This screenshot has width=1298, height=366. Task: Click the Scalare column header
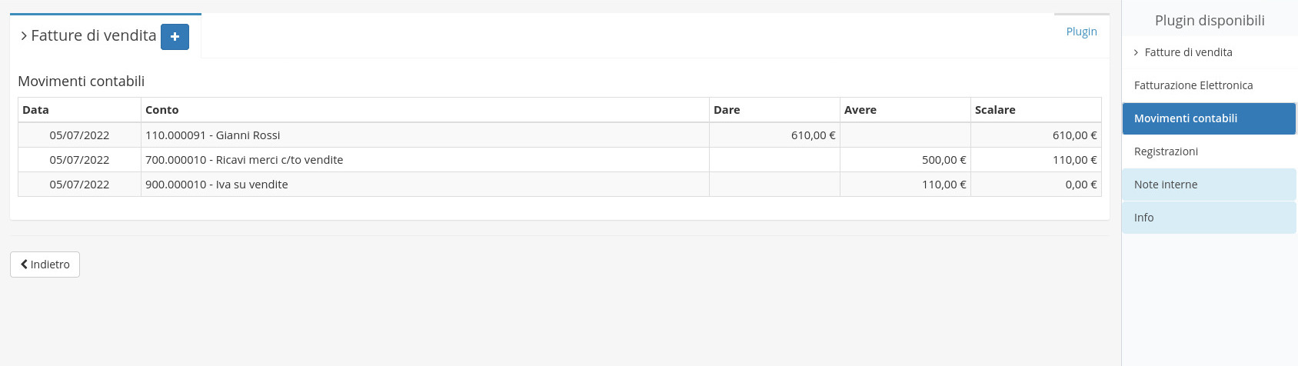[1036, 110]
